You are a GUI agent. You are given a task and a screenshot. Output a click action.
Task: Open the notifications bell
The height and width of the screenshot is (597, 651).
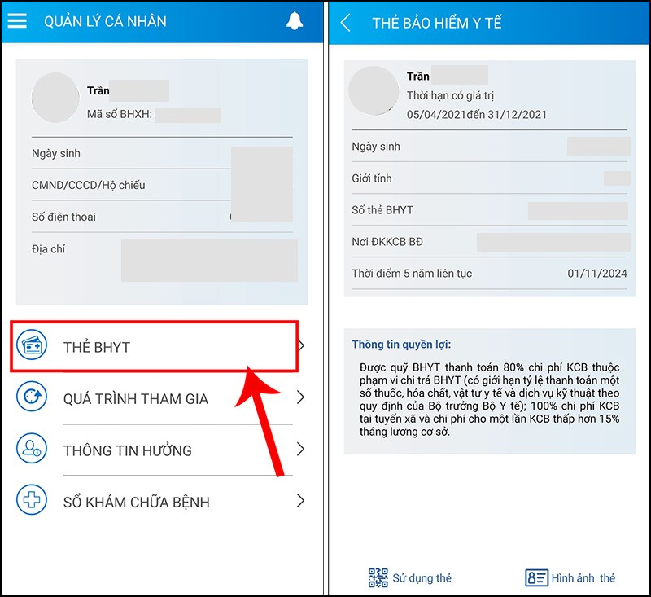click(295, 21)
